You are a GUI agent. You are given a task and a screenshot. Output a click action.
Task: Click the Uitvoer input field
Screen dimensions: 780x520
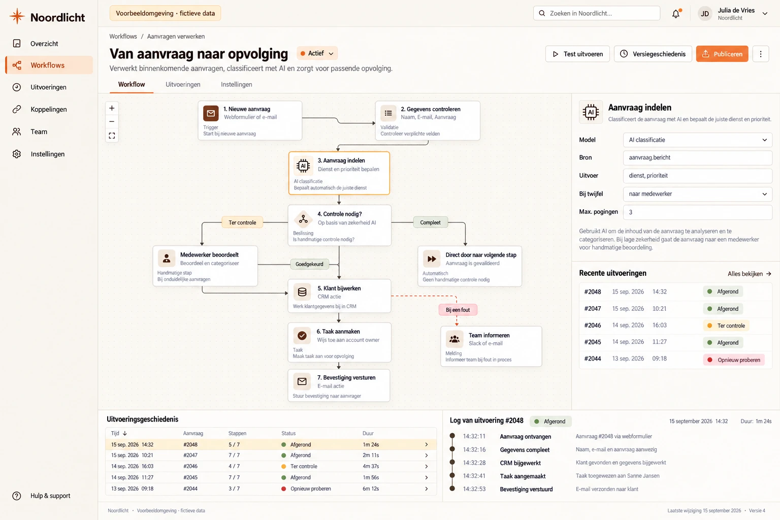click(697, 176)
